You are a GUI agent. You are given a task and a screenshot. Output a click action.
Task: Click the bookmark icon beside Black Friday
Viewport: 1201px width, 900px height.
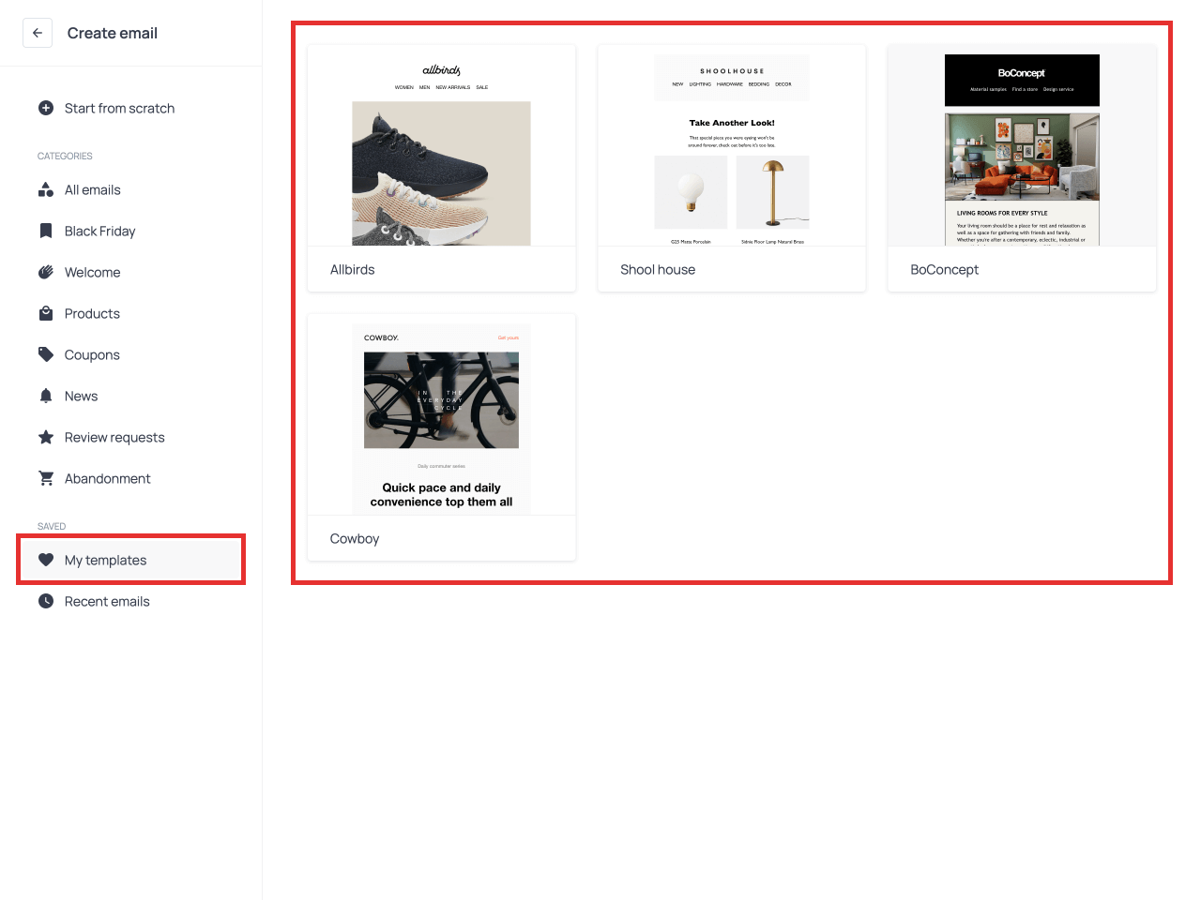click(46, 232)
